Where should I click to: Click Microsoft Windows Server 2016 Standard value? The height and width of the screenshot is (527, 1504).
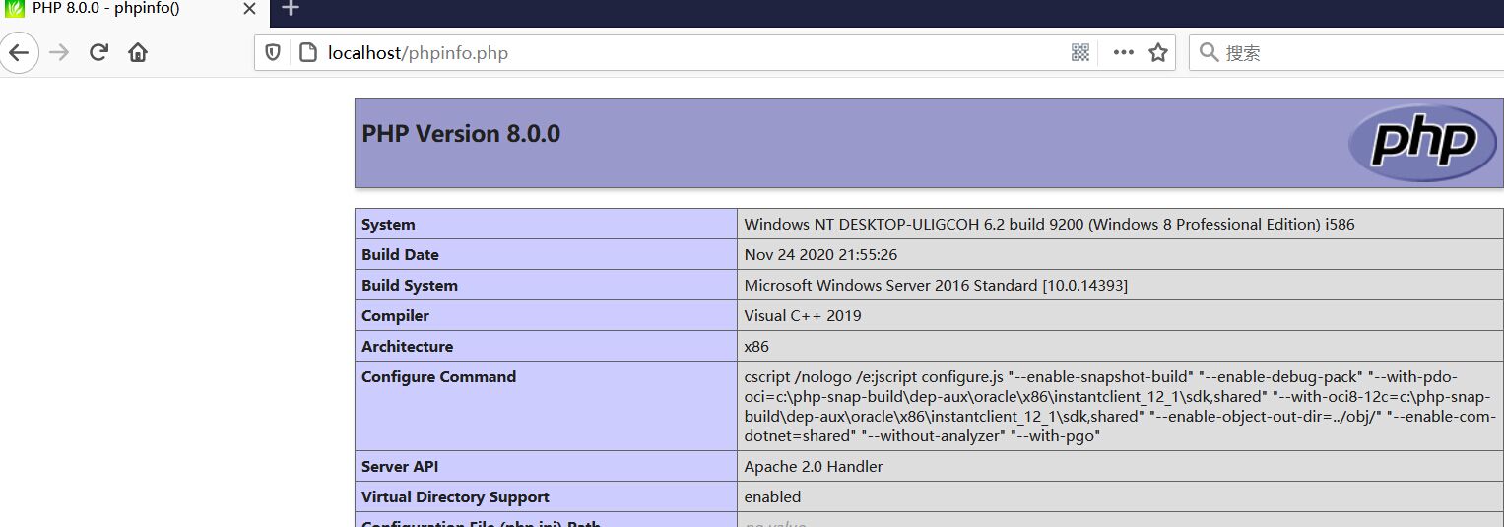point(936,286)
